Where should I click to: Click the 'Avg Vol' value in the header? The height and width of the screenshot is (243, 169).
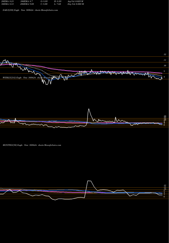75,1
